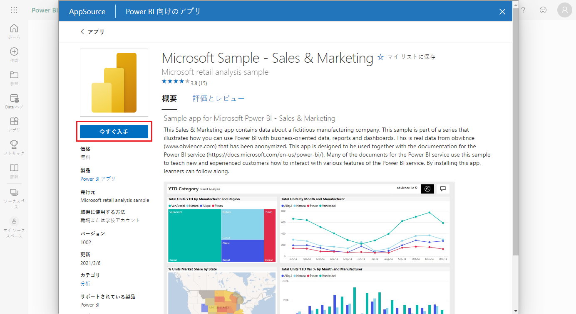This screenshot has height=314, width=576.
Task: Click Power BI under サポートされている製品
Action: (90, 304)
